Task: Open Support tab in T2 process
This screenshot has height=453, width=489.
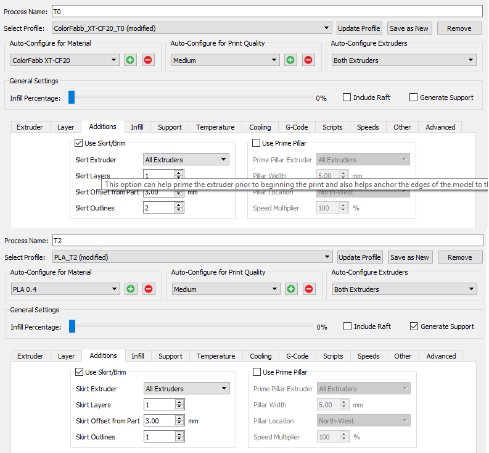Action: coord(170,356)
